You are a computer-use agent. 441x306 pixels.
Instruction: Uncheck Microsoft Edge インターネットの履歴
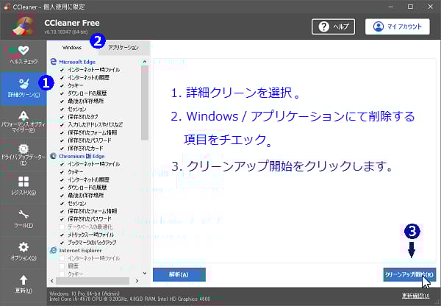(62, 78)
